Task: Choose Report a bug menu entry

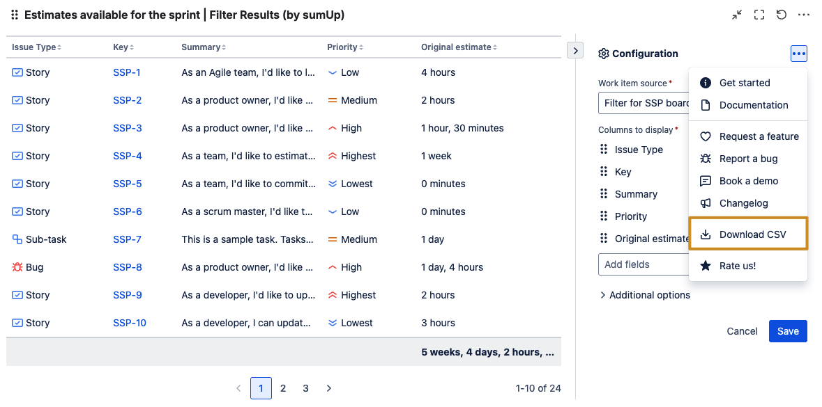Action: point(748,159)
